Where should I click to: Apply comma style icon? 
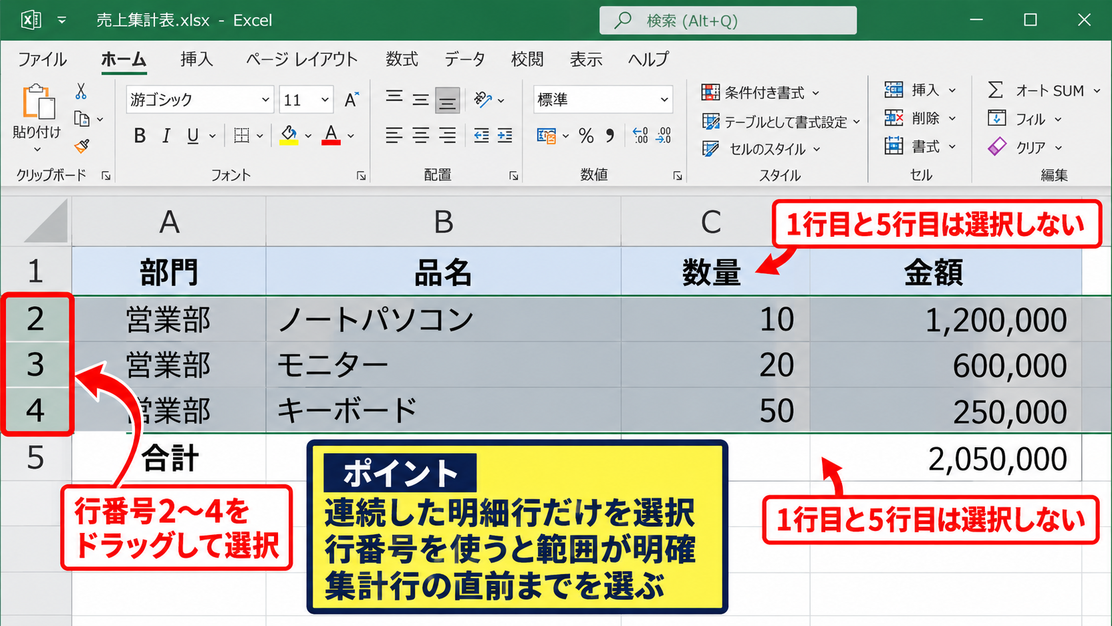[610, 136]
